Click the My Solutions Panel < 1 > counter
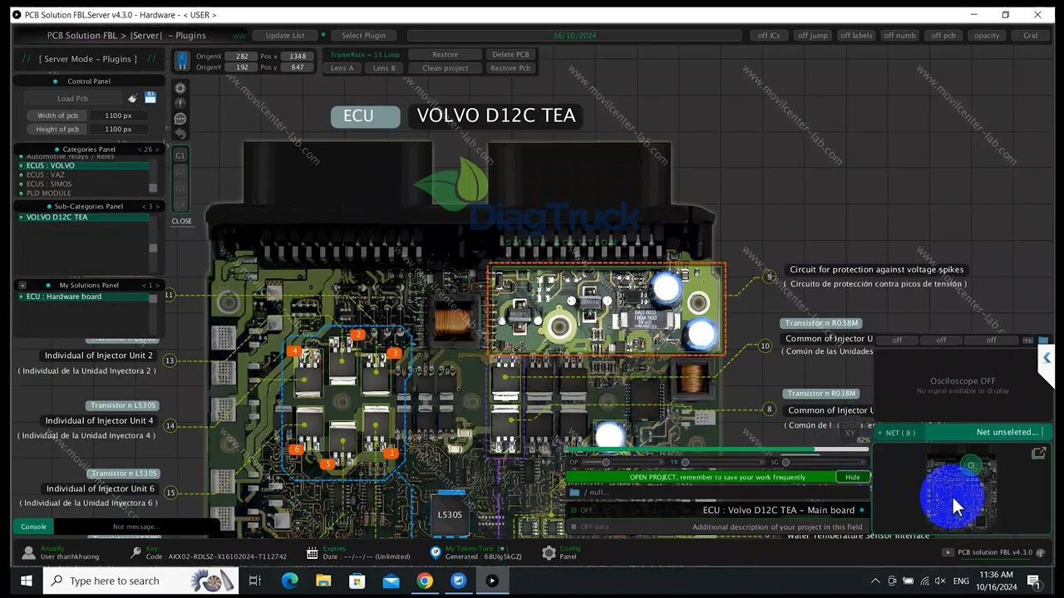The height and width of the screenshot is (598, 1064). coord(150,285)
